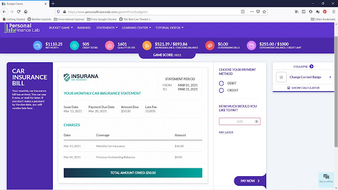
Task: Click the Monthly Car Insurance row text
Action: point(110,146)
